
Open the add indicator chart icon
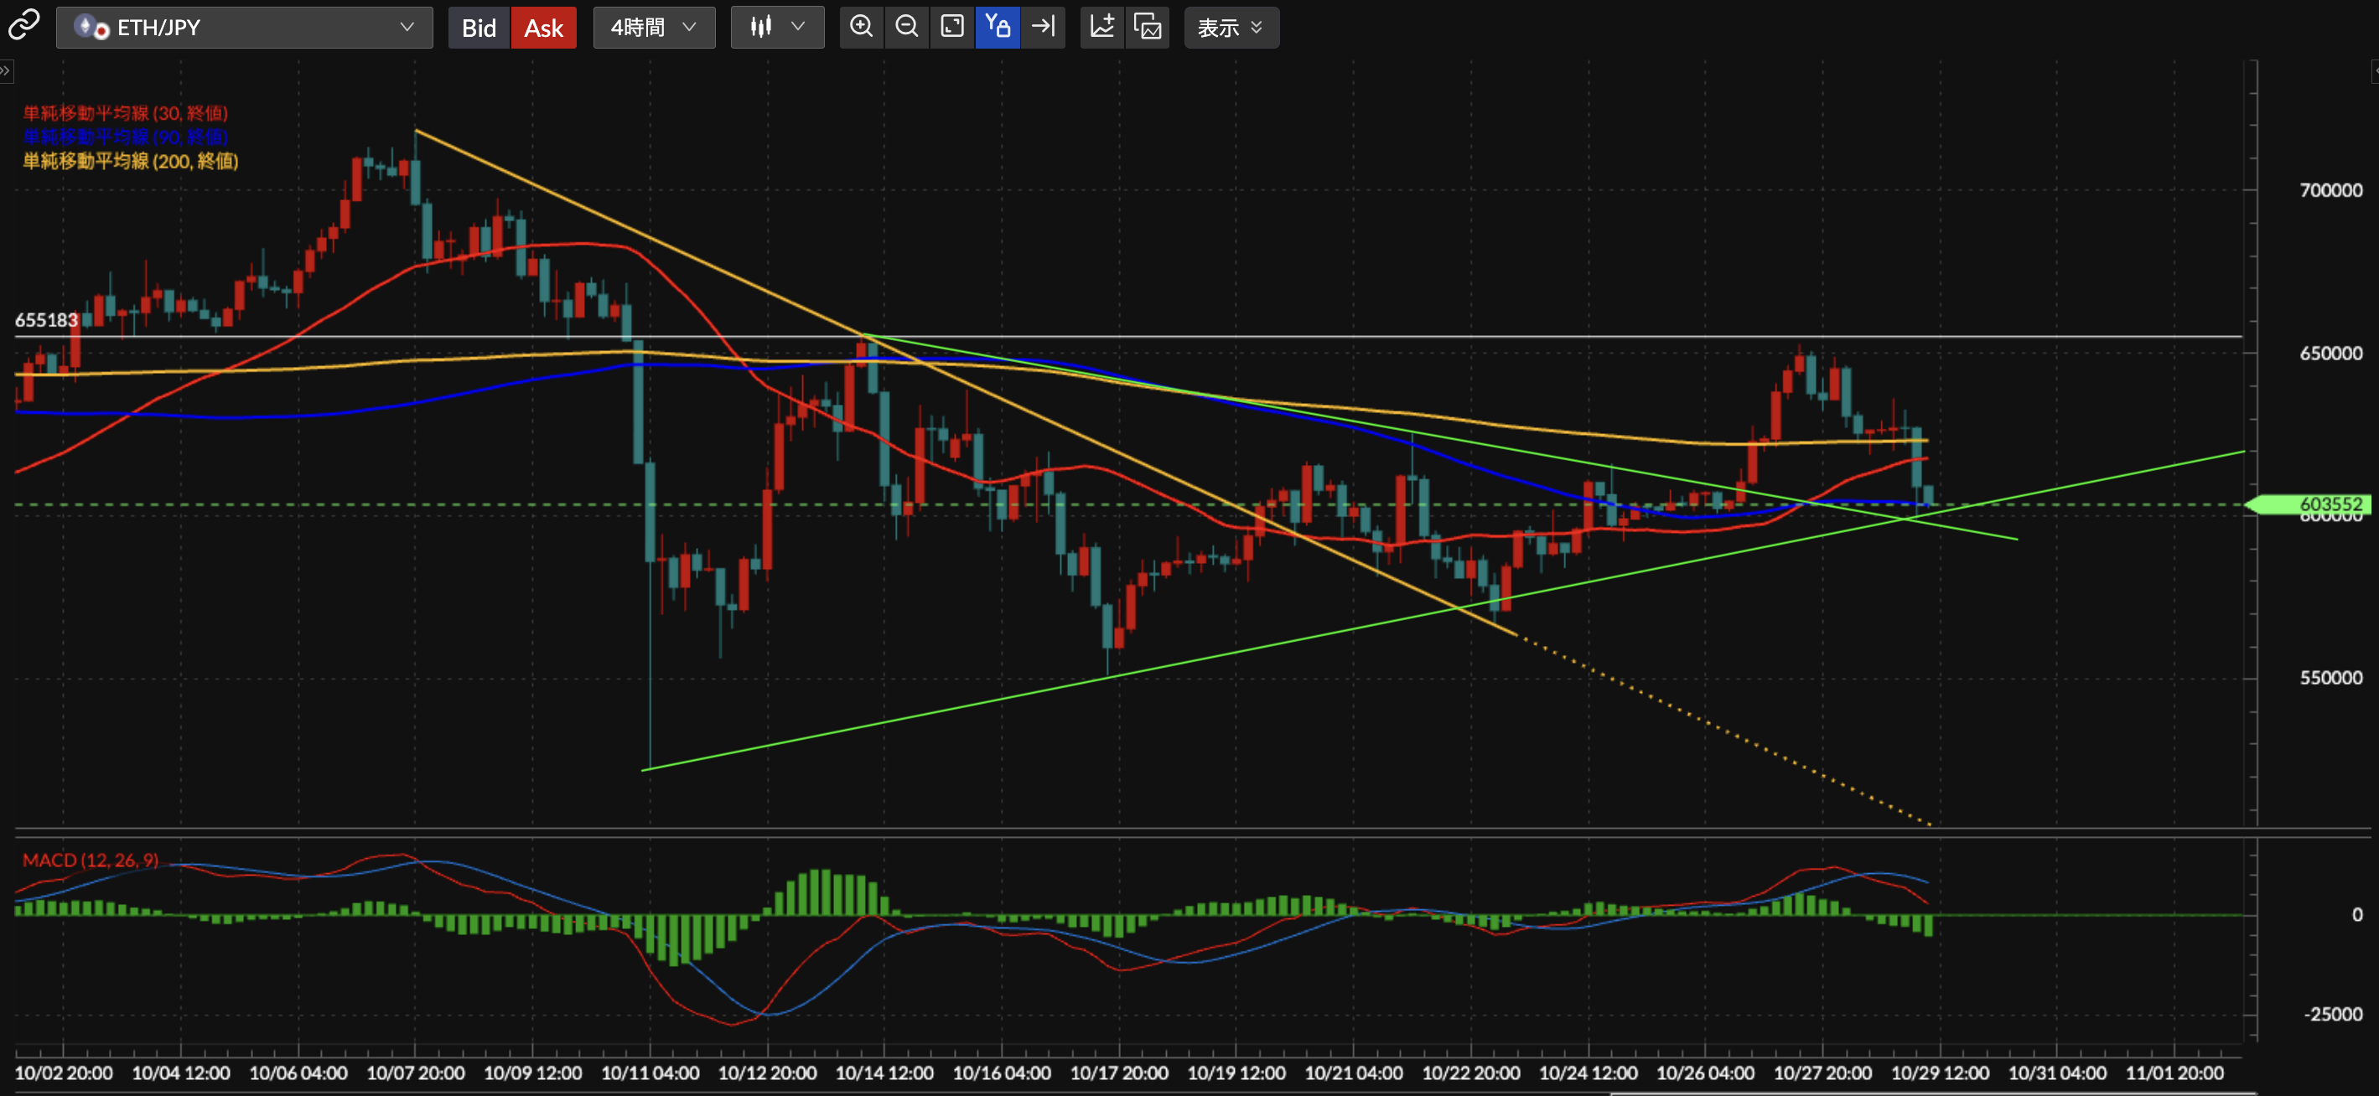click(x=1101, y=27)
